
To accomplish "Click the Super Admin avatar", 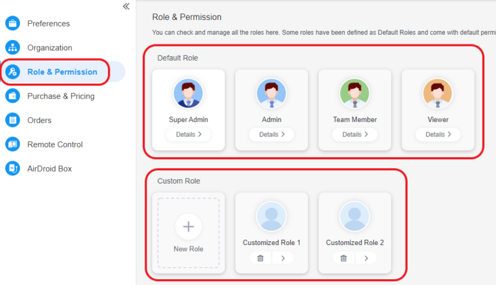I will pos(188,93).
